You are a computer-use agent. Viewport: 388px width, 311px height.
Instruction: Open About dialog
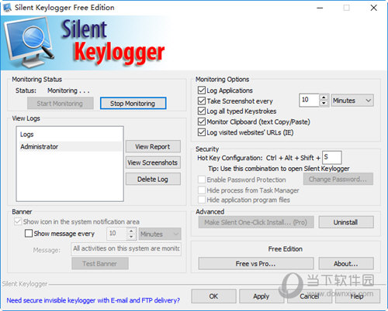click(346, 264)
